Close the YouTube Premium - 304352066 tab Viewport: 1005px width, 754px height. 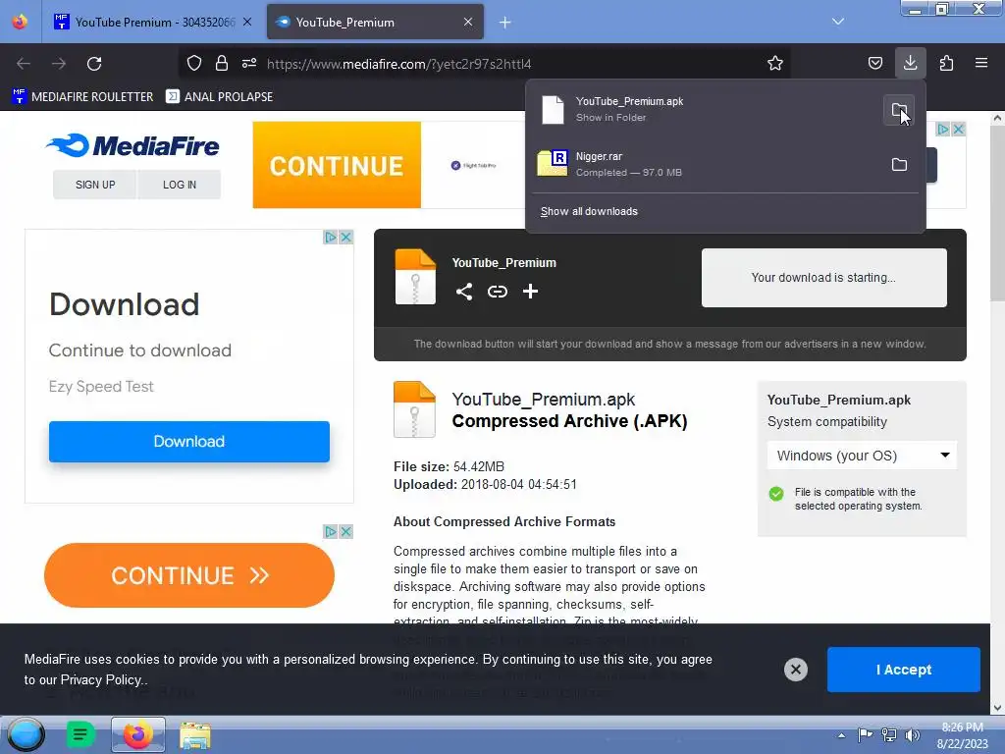click(x=246, y=22)
